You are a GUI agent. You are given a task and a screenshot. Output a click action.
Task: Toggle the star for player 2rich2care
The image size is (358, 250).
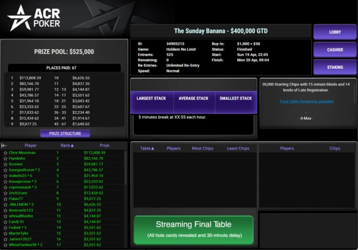click(x=5, y=193)
